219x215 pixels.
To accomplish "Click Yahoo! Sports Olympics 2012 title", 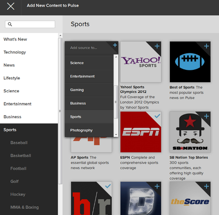I will [133, 89].
